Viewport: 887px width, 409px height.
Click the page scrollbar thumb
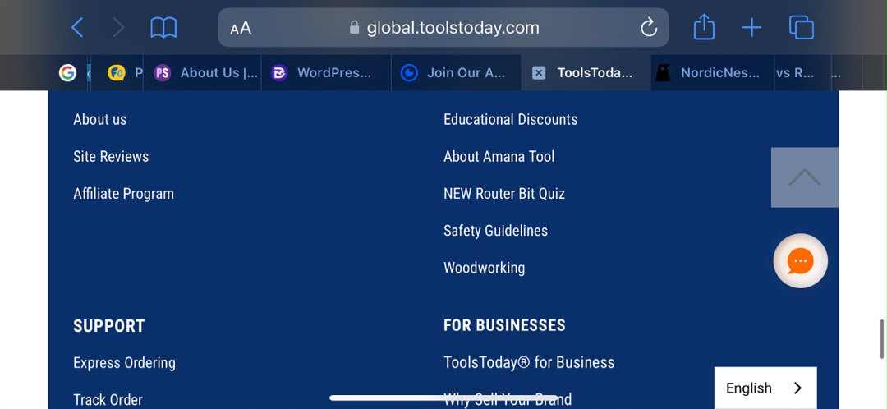point(881,339)
